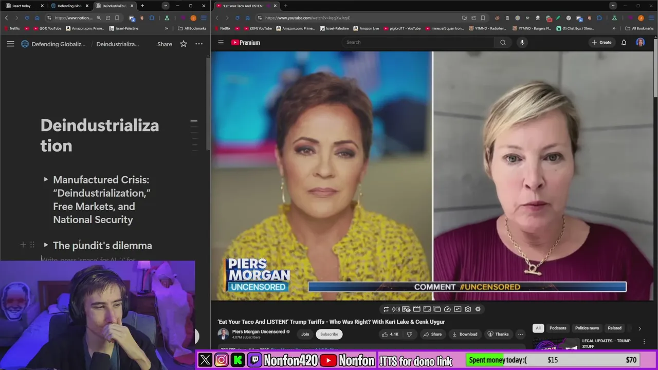Viewport: 658px width, 370px height.
Task: Expand the Manufactured Crisis toggle
Action: (x=46, y=179)
